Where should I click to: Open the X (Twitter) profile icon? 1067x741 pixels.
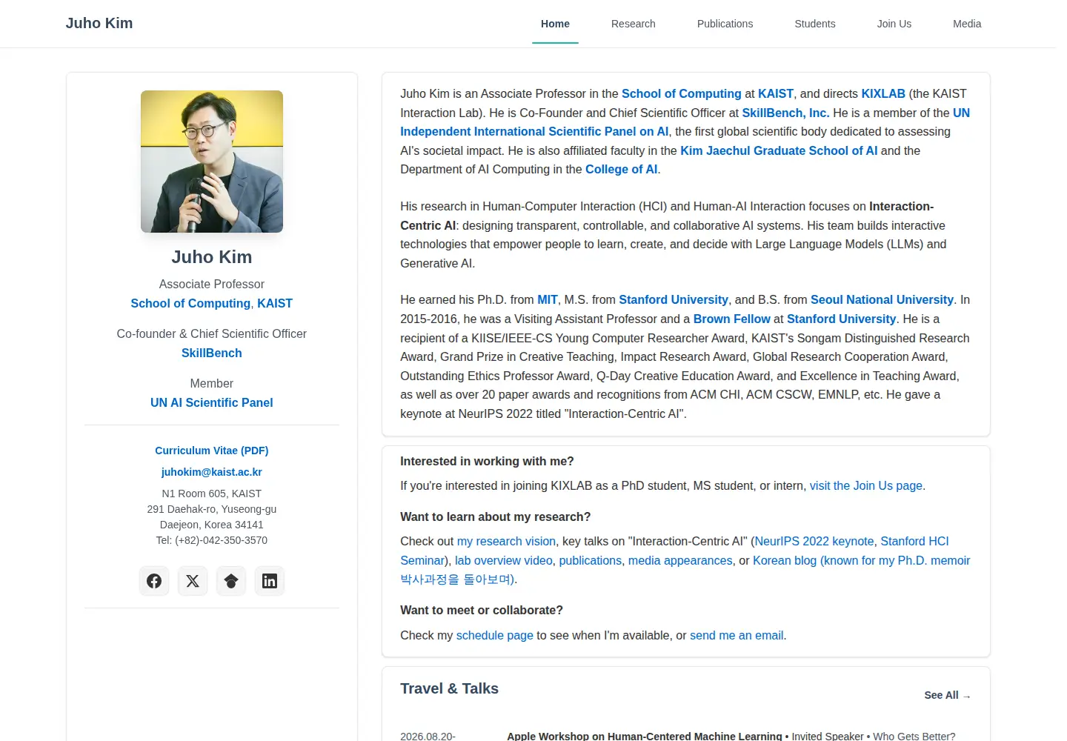(193, 581)
